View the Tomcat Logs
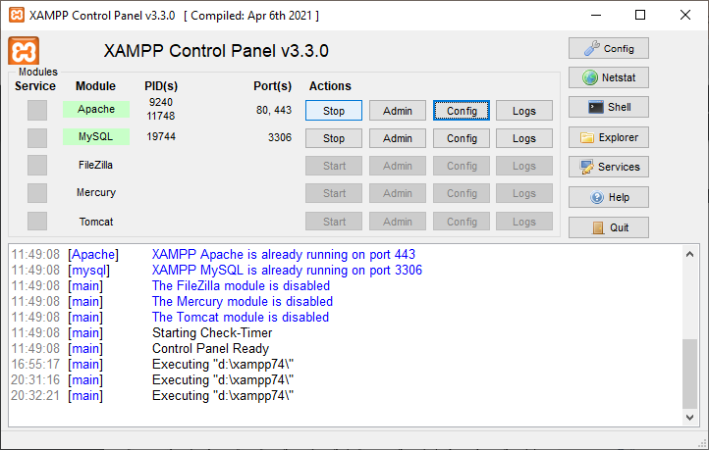709x450 pixels. (x=524, y=222)
